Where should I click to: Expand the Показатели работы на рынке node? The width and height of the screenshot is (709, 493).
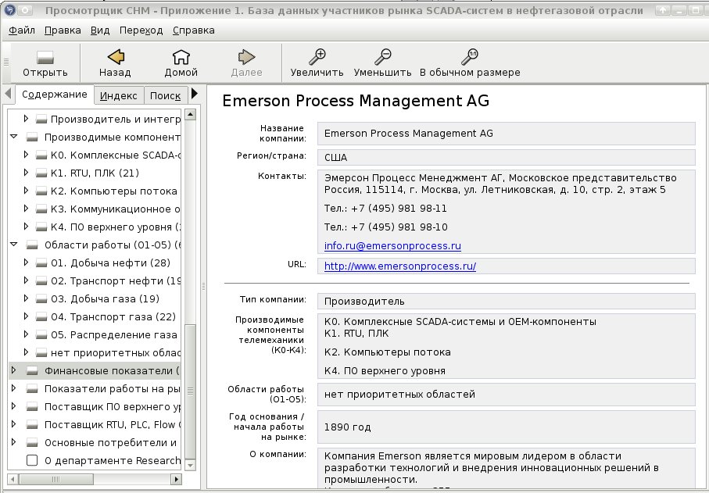[x=13, y=388]
